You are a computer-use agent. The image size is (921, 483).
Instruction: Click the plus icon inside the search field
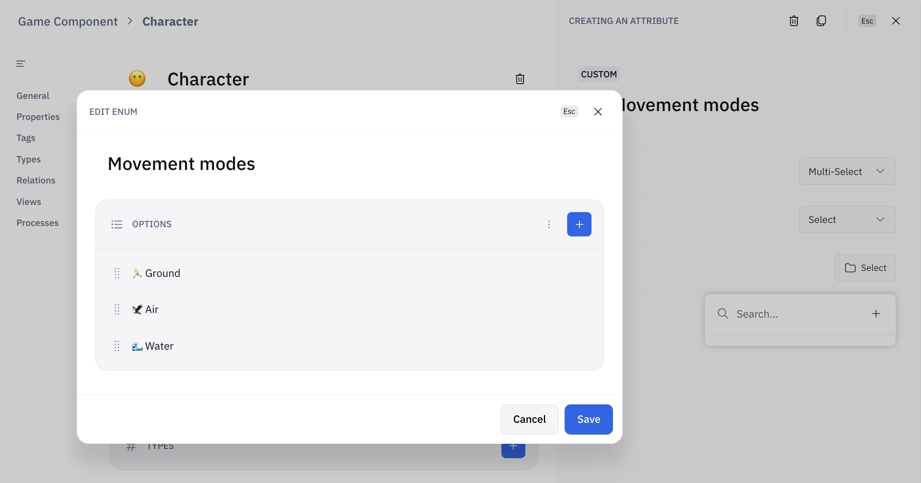[x=876, y=313]
